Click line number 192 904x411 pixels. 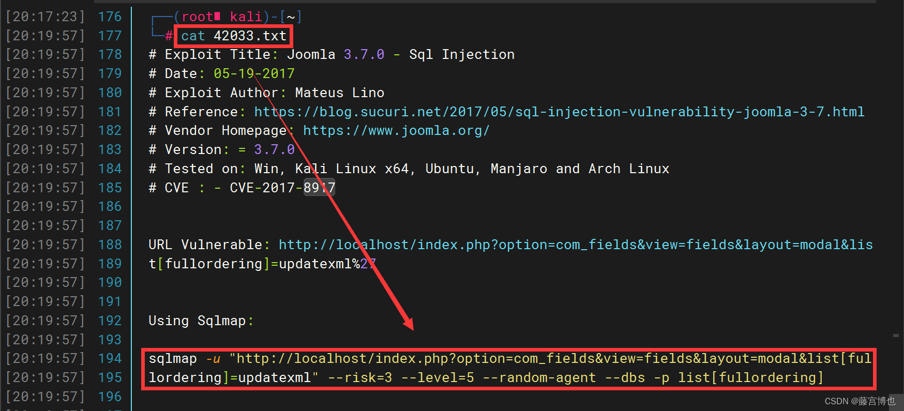pyautogui.click(x=110, y=321)
